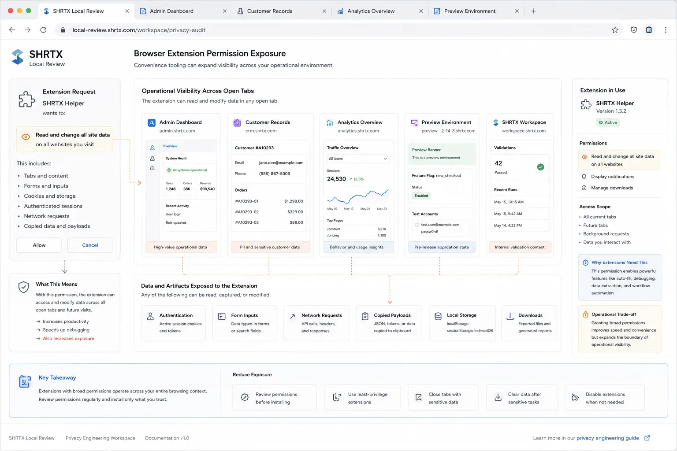Bookmark page with star icon
677x451 pixels.
pos(615,30)
